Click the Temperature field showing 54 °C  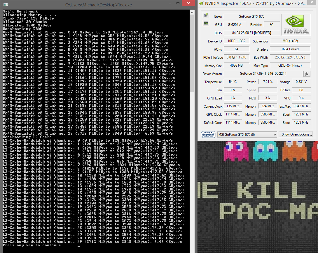(x=233, y=82)
